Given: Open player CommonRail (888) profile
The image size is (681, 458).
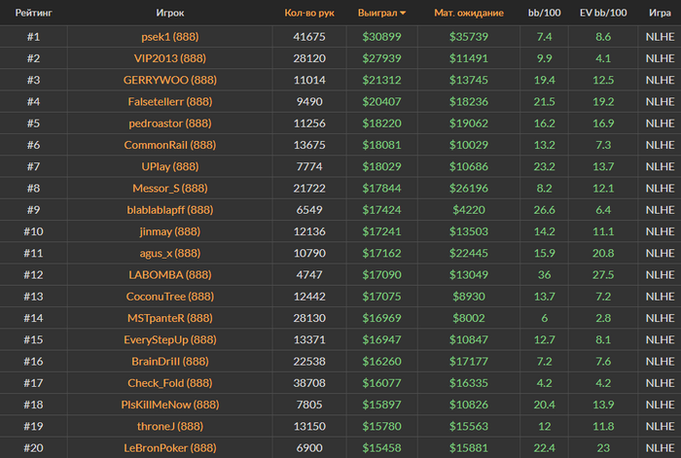Looking at the screenshot, I should 170,145.
